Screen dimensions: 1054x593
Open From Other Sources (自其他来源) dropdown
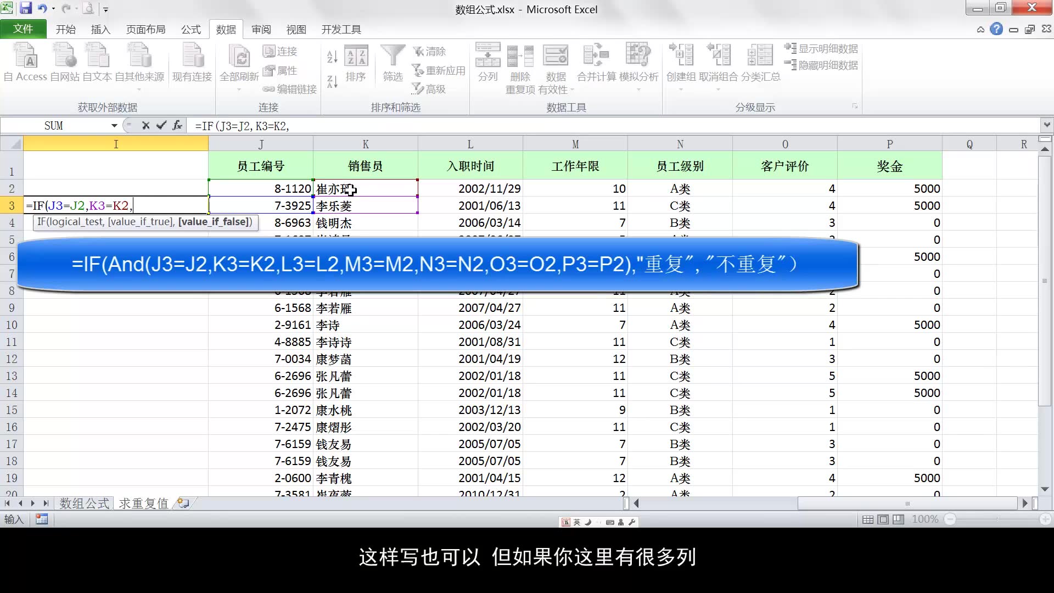[x=139, y=89]
